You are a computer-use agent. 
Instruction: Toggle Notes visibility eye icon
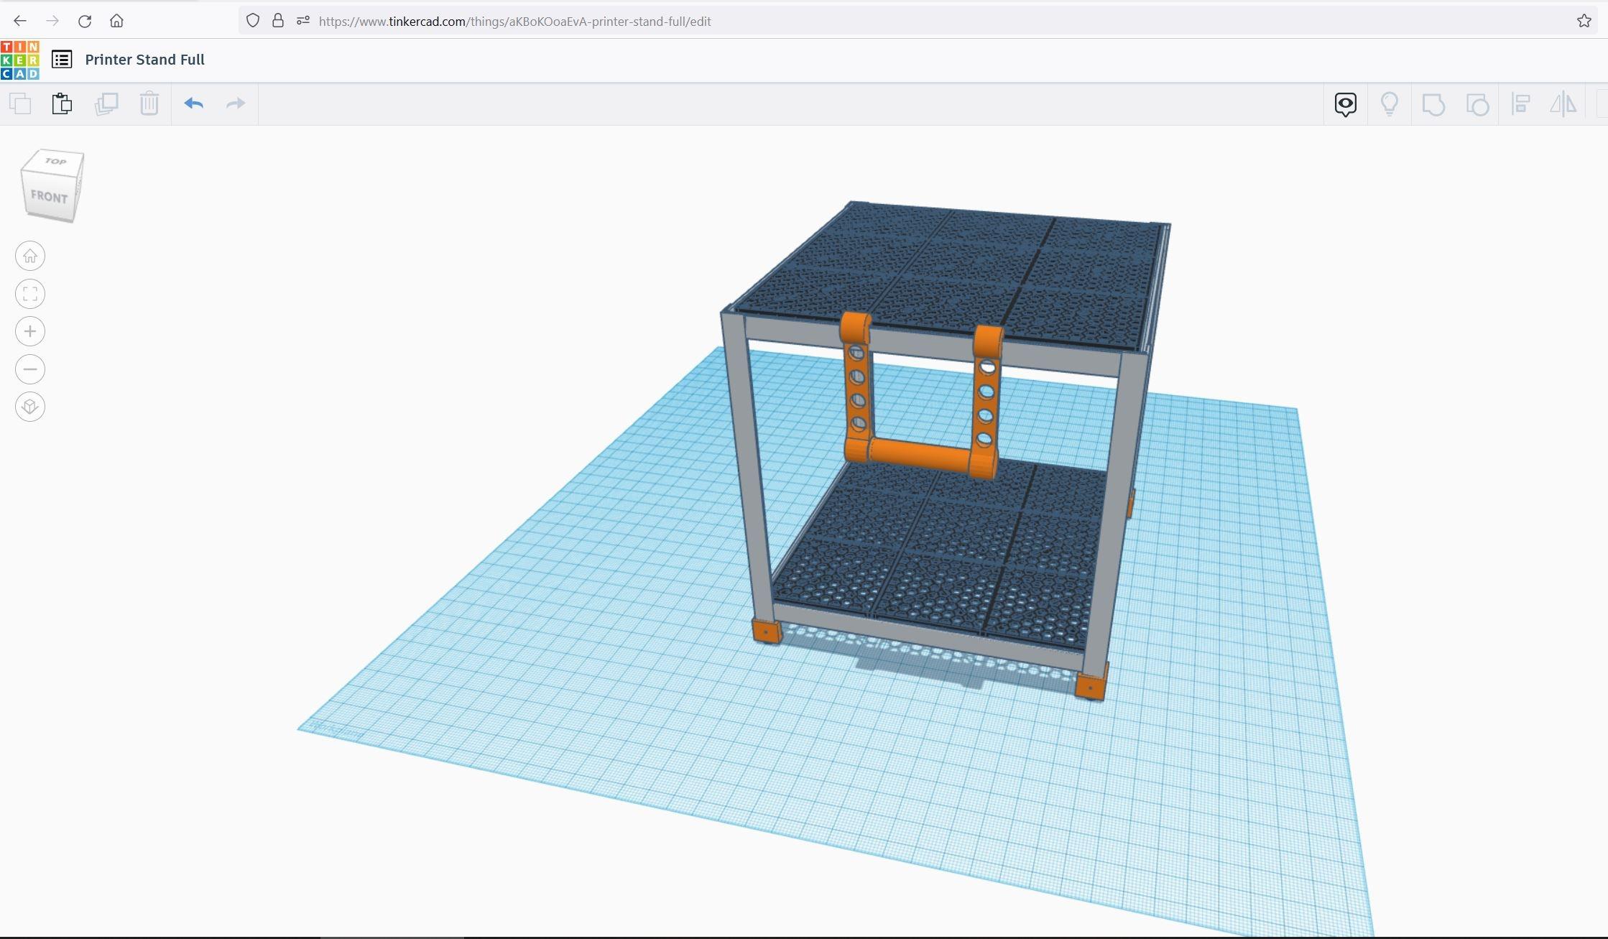pos(1346,104)
